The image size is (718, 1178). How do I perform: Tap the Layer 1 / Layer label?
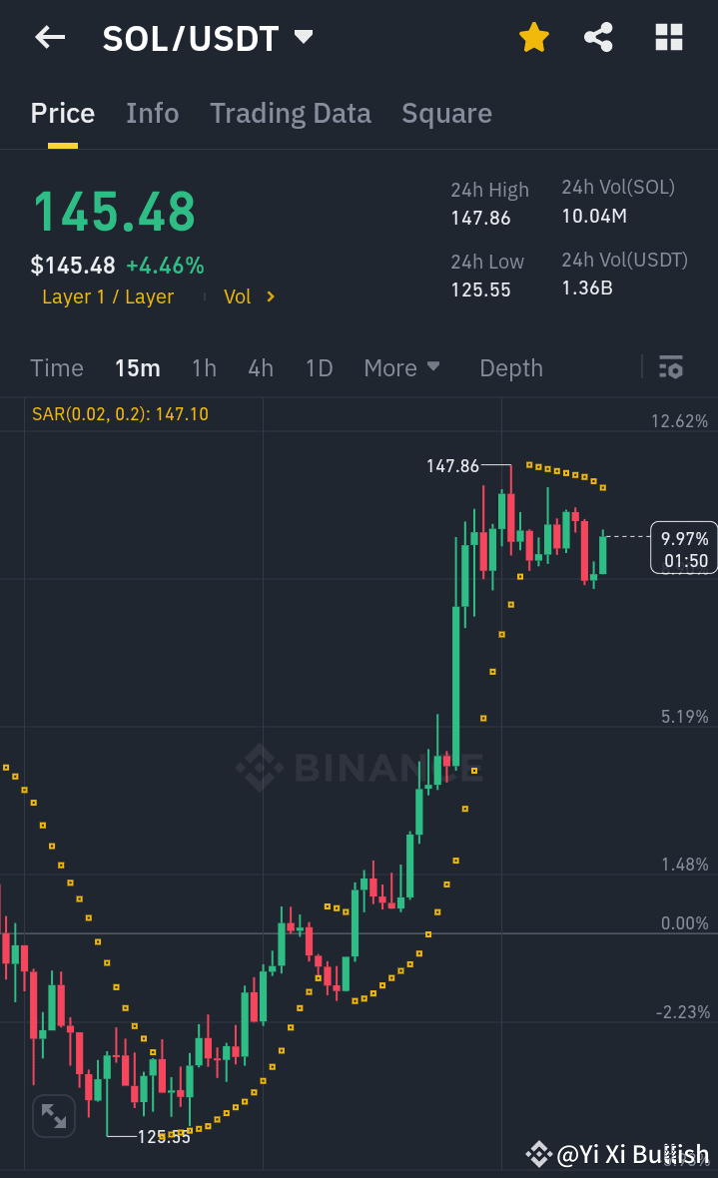click(108, 296)
